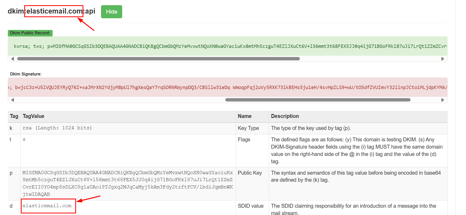Click the Description column header
This screenshot has height=215, width=466.
pyautogui.click(x=285, y=116)
